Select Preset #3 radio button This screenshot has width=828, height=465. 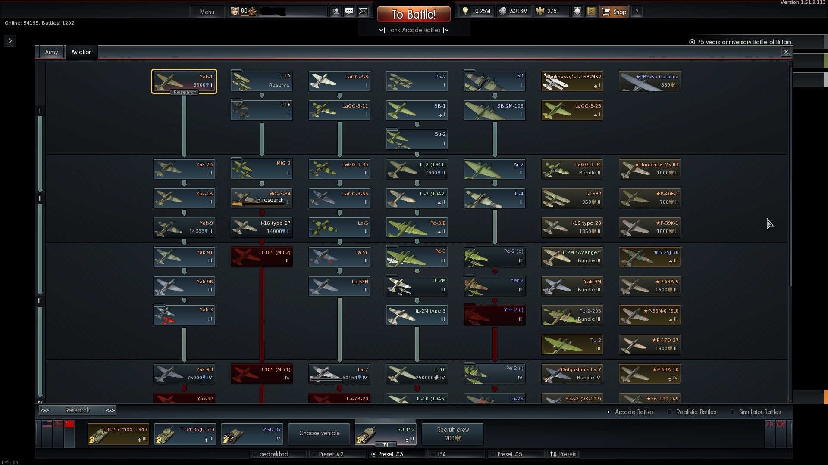click(x=373, y=454)
